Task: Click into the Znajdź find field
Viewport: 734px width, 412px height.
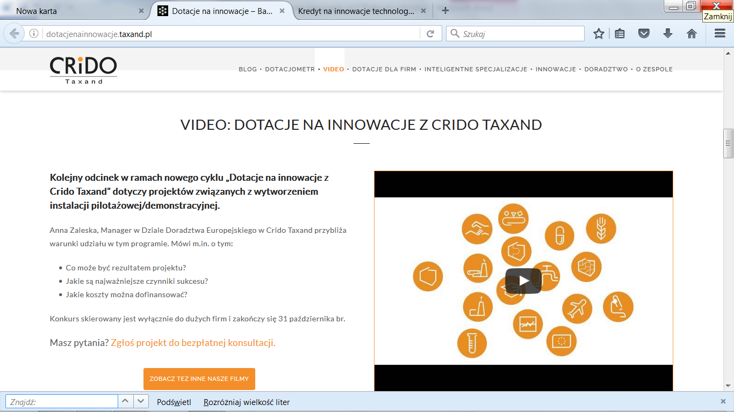Action: coord(61,402)
